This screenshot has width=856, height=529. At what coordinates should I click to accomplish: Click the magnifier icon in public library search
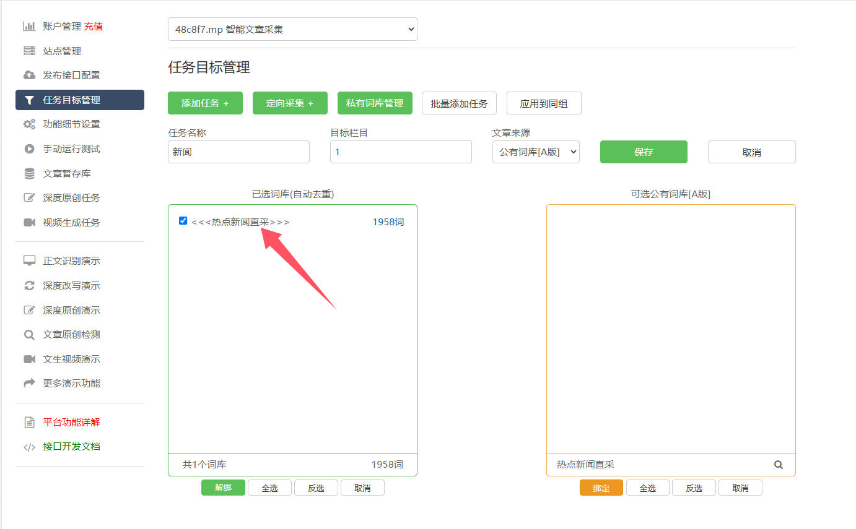[779, 465]
